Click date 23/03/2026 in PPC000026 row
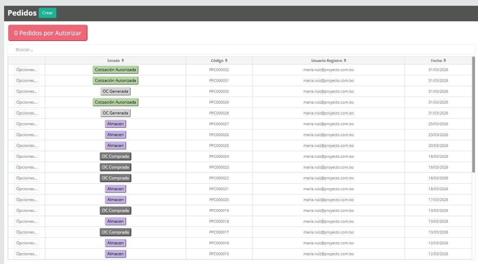This screenshot has height=264, width=478. [x=438, y=135]
